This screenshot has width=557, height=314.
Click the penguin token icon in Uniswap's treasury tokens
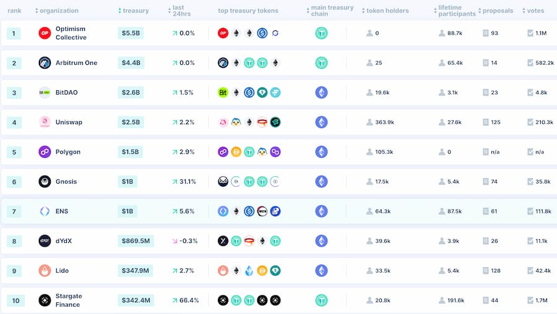236,122
